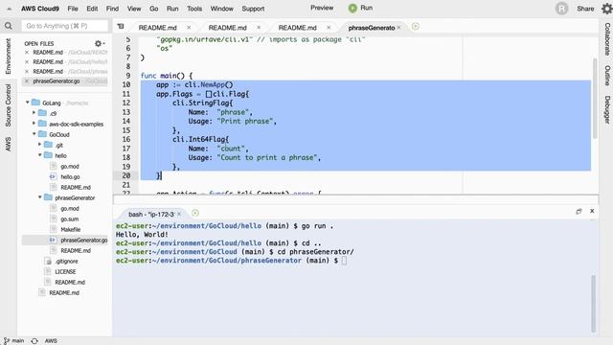Maximize the terminal panel icon
Viewport: 613px width, 345px height.
tap(579, 211)
